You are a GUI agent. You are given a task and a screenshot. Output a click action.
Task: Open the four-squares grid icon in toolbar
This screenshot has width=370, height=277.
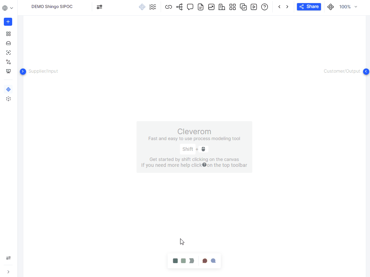tap(232, 7)
